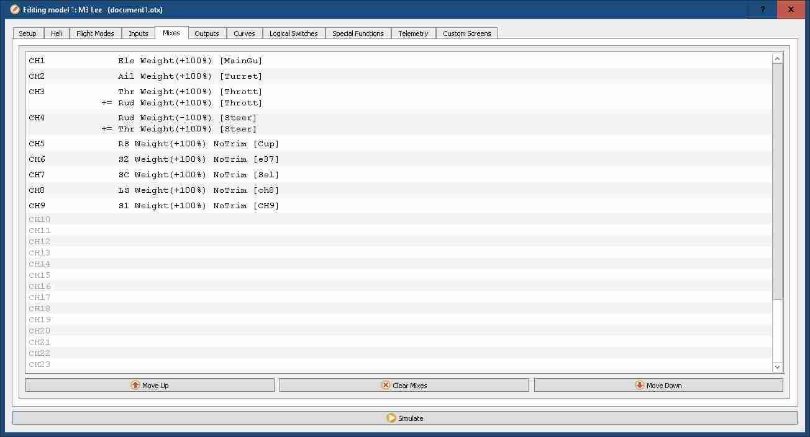Screen dimensions: 810x437
Task: Open the Flight Modes tab
Action: click(95, 33)
